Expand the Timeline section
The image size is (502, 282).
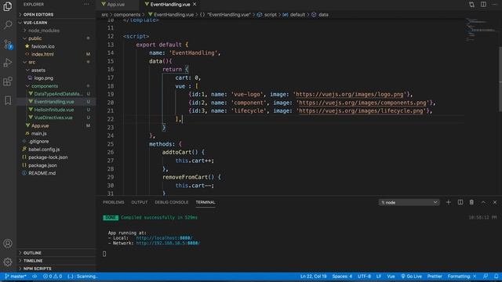click(x=56, y=261)
